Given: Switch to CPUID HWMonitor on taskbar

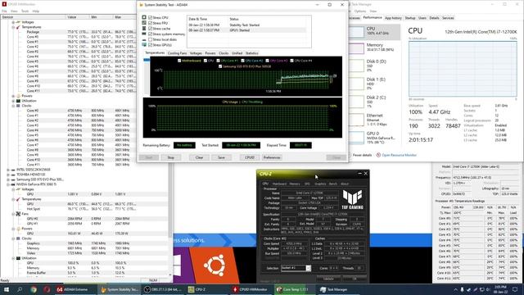Looking at the screenshot, I should [x=252, y=289].
